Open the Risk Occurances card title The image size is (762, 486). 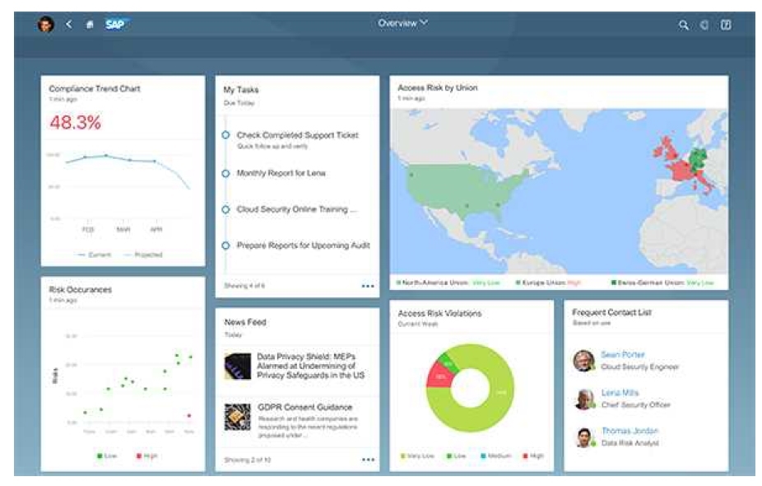[x=80, y=289]
